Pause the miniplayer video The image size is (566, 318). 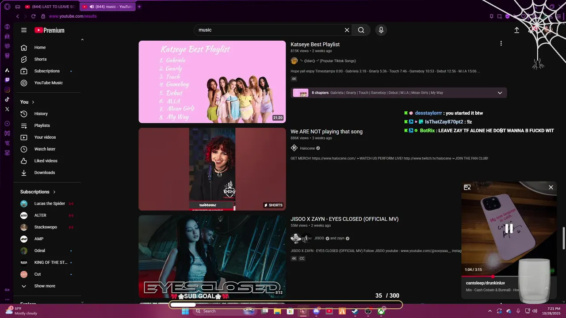click(x=509, y=228)
